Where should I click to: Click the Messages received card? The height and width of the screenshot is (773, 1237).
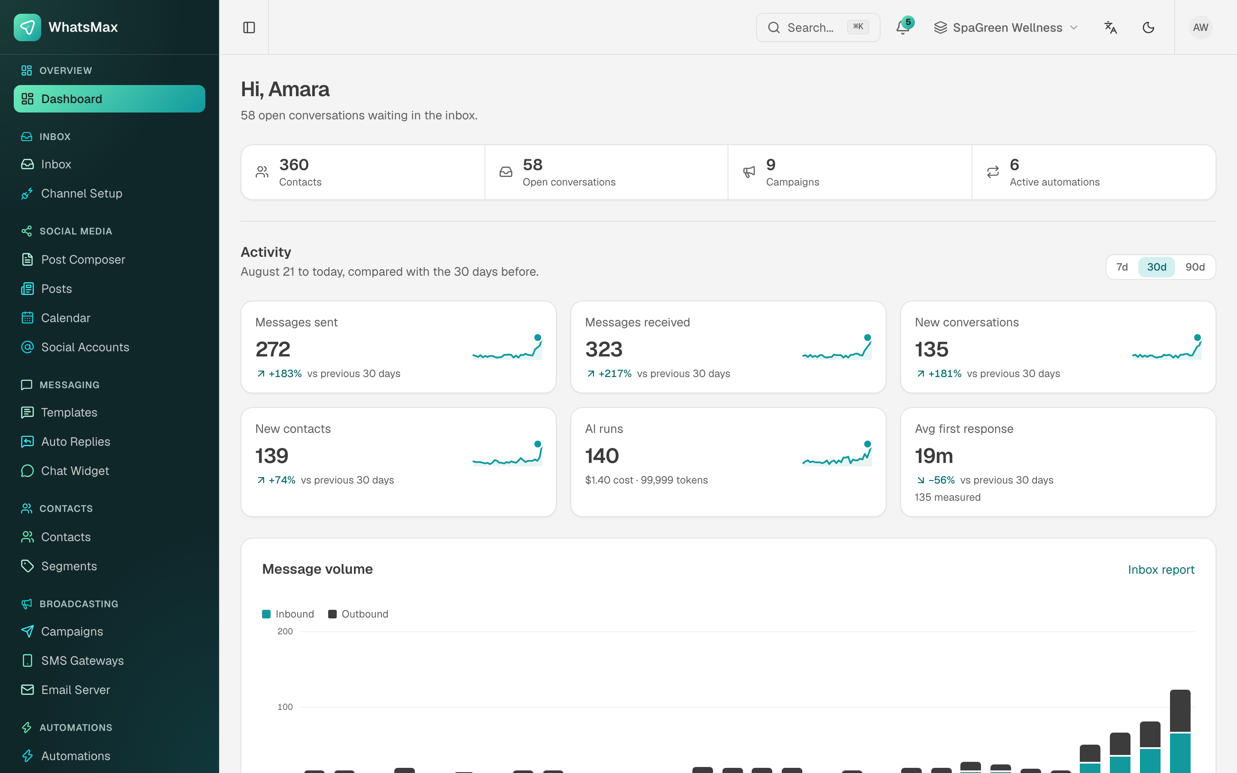[x=728, y=347]
